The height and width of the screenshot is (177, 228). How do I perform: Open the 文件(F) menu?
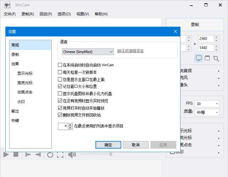point(10,14)
